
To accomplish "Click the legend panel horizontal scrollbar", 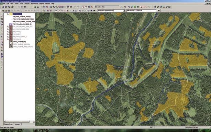I will 19,121.
